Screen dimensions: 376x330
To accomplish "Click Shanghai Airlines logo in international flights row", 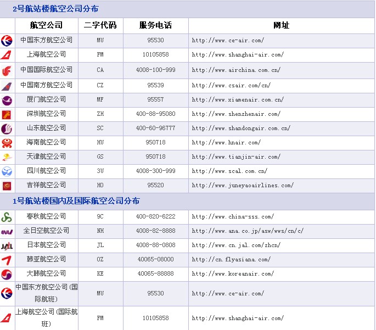I will click(6, 318).
